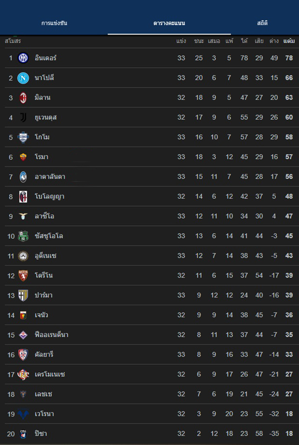Click the Napoli club logo
Screen dimensions: 299x445
pyautogui.click(x=23, y=78)
